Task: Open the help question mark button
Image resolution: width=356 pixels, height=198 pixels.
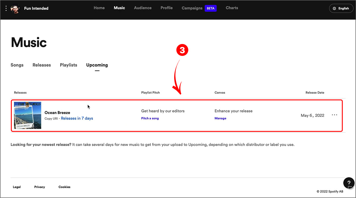Action: (x=349, y=183)
